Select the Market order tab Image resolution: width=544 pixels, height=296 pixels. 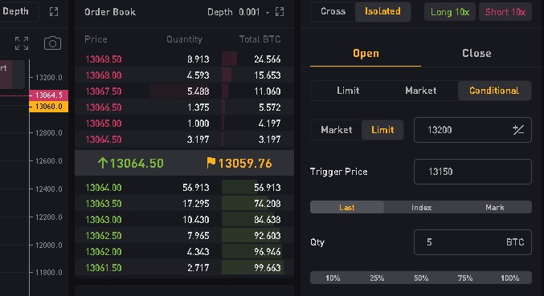[420, 91]
